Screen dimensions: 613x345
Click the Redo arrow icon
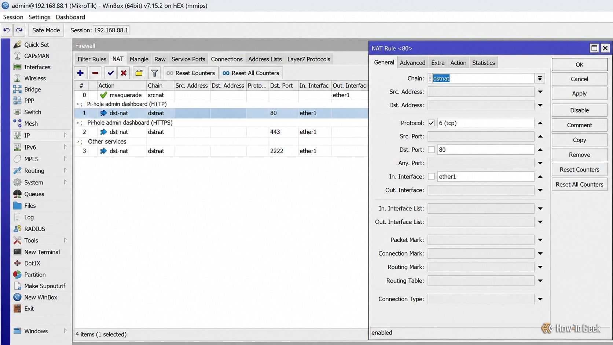[x=19, y=30]
